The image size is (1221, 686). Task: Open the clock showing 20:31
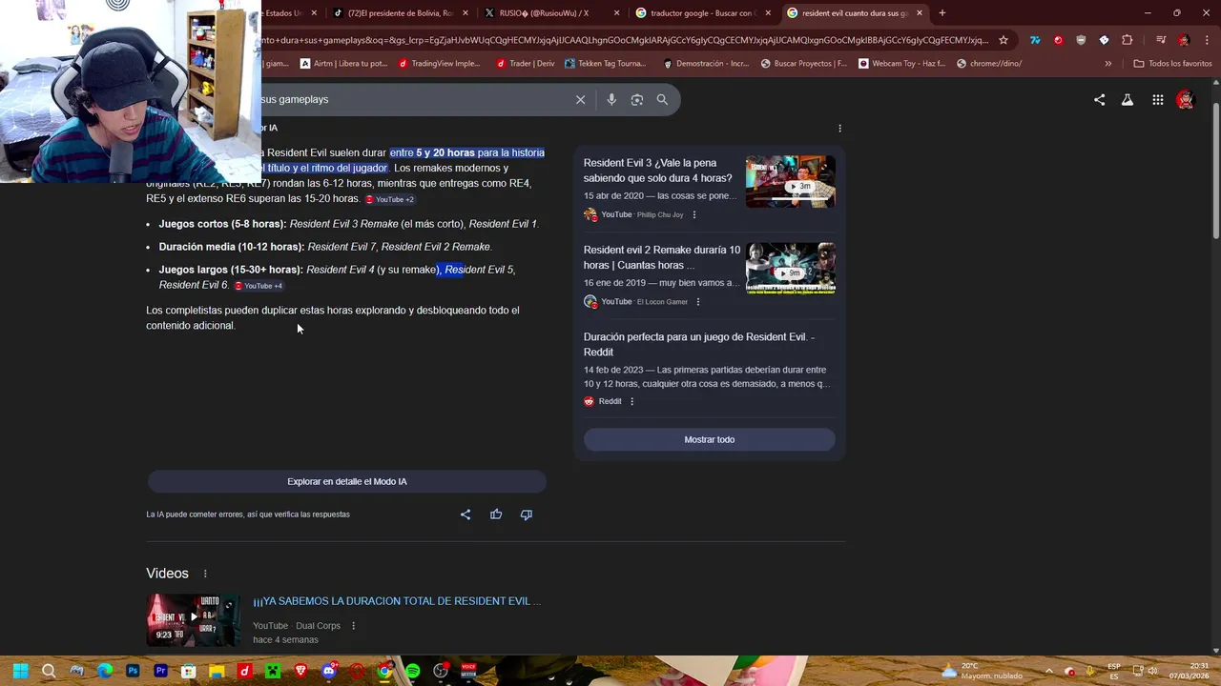[x=1189, y=671]
